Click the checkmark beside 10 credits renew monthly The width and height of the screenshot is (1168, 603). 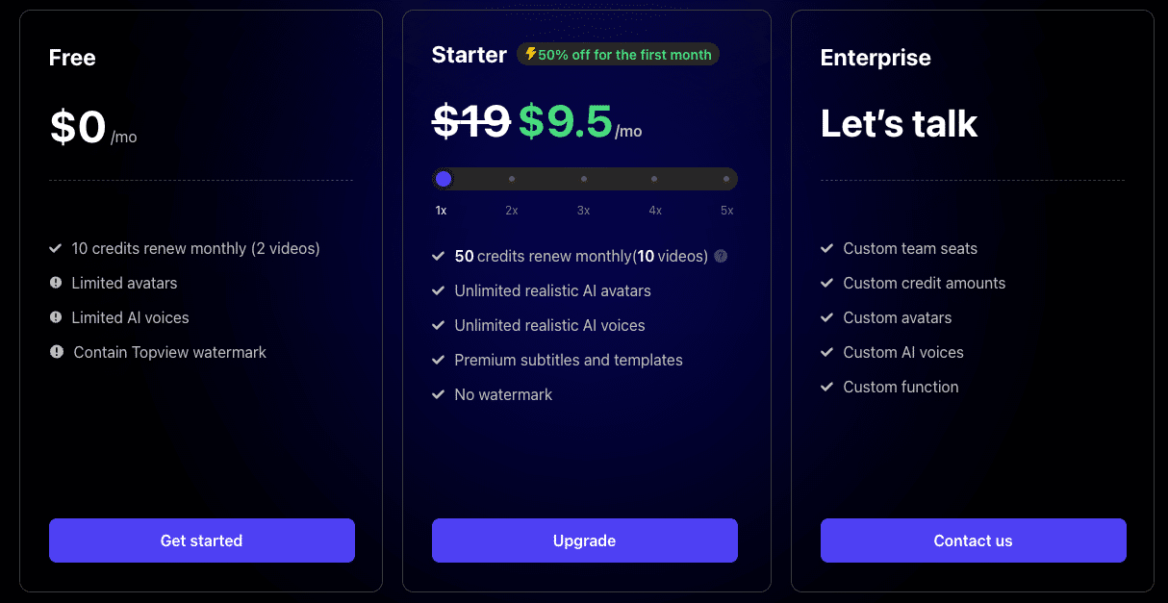[56, 248]
